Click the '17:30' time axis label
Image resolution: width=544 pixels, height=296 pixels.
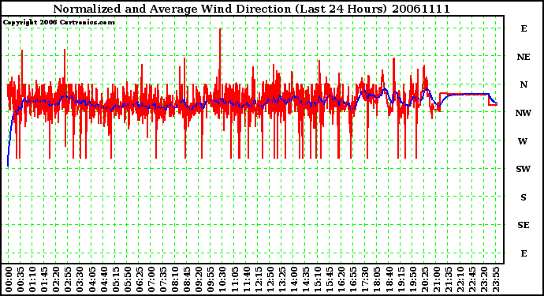pos(365,279)
